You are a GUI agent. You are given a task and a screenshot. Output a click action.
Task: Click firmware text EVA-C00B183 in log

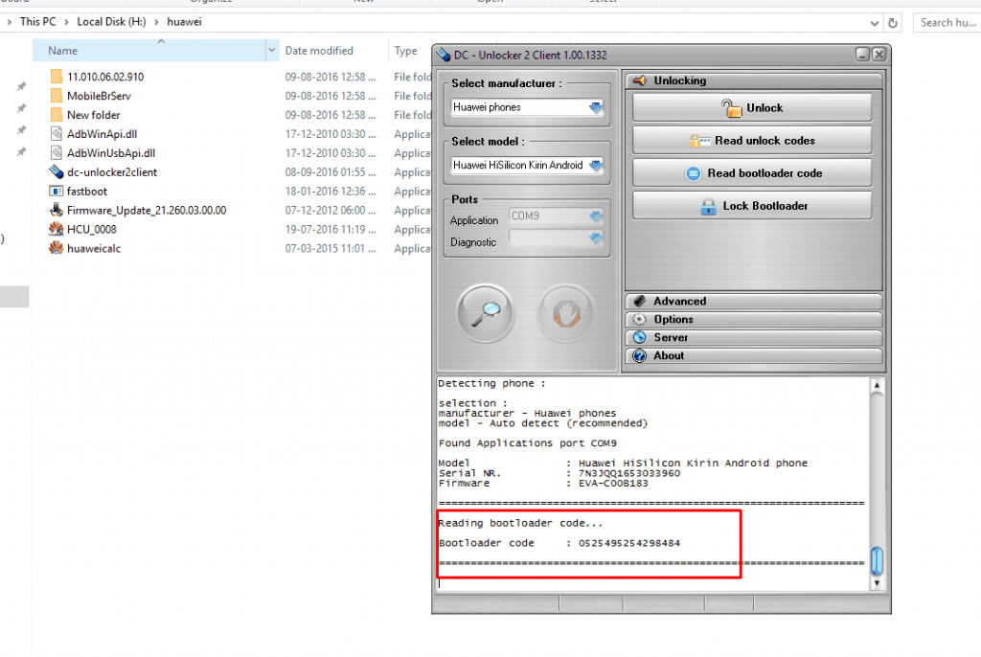(x=613, y=483)
